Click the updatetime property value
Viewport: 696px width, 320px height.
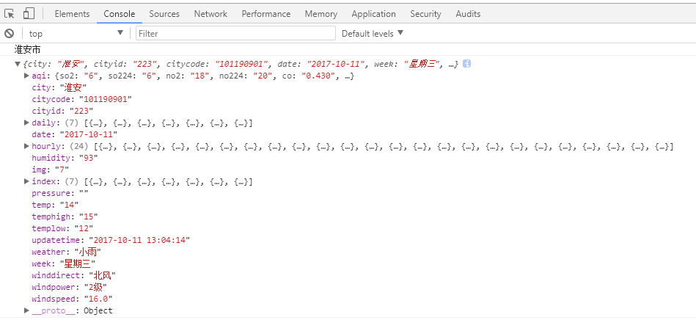pyautogui.click(x=139, y=240)
